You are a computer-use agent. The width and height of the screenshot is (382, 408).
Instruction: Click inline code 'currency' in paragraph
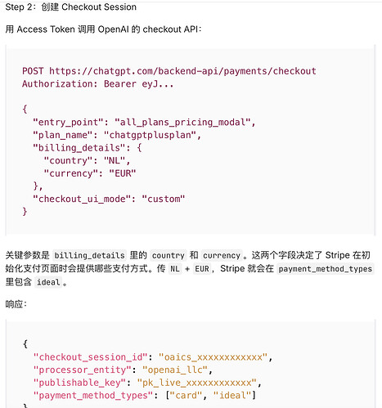(222, 255)
